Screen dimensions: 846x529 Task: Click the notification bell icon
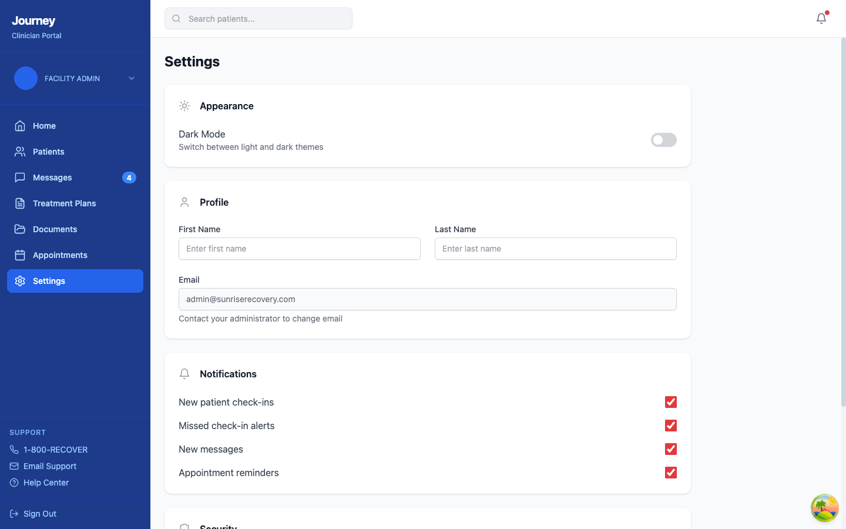(821, 18)
